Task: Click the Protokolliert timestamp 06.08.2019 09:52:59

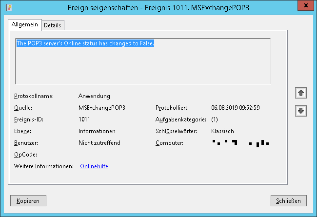Action: pyautogui.click(x=235, y=108)
